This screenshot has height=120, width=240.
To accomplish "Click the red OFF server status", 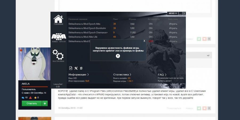I will 151,41.
